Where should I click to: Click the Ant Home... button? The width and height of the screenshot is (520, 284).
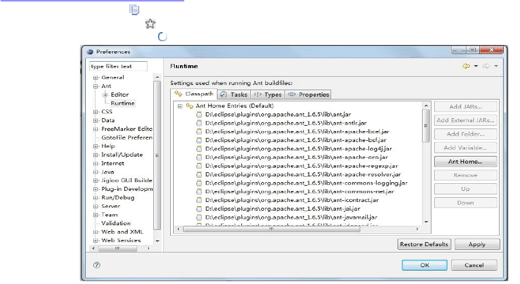(x=465, y=162)
